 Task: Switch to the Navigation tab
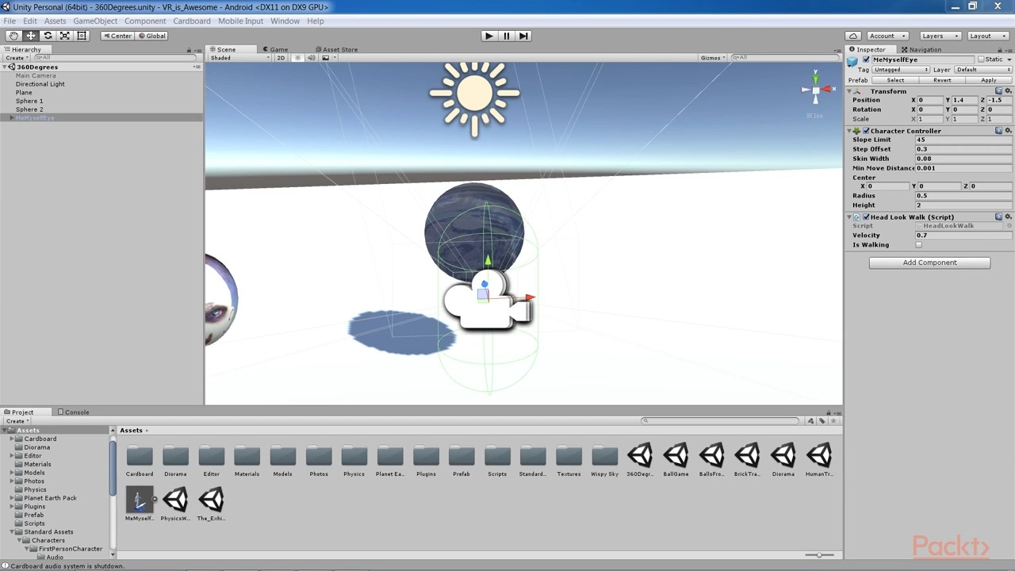(921, 49)
